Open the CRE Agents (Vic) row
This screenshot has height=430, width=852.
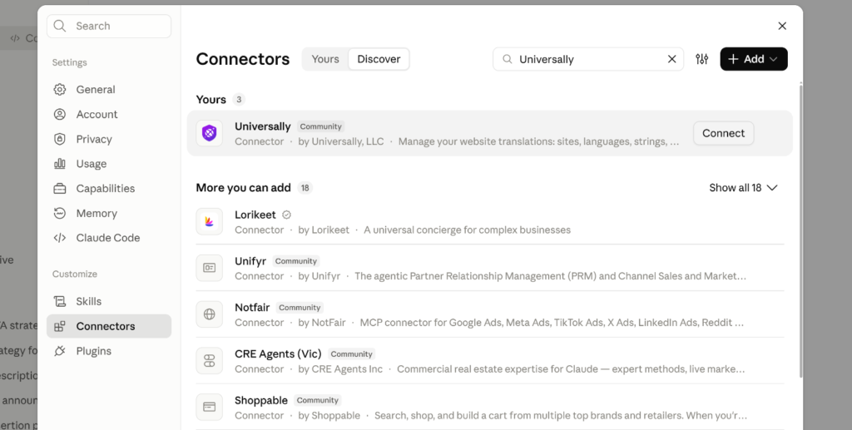pos(489,360)
